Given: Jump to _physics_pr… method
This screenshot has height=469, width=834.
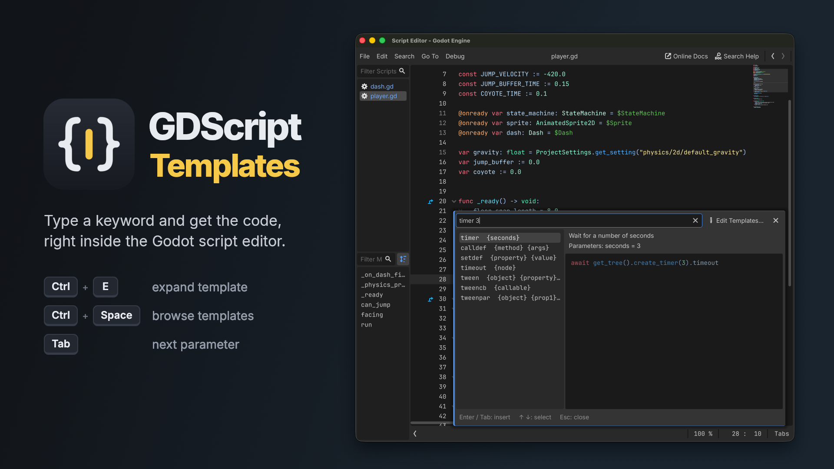Looking at the screenshot, I should pyautogui.click(x=383, y=285).
